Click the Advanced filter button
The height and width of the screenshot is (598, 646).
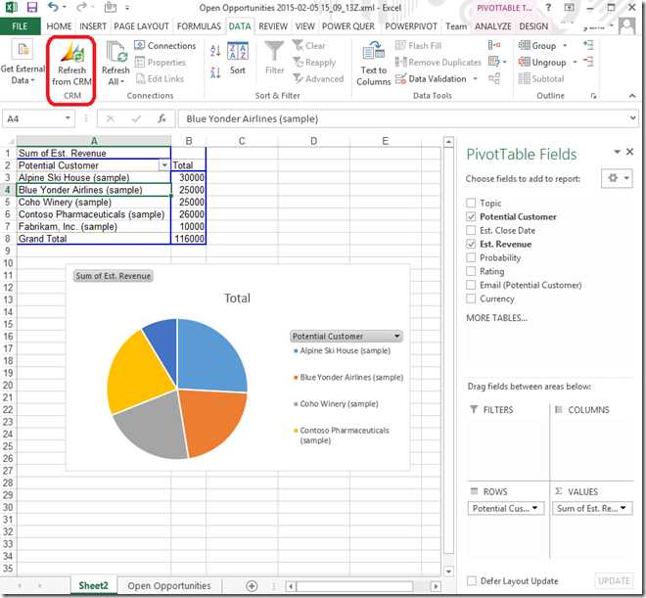pyautogui.click(x=318, y=78)
